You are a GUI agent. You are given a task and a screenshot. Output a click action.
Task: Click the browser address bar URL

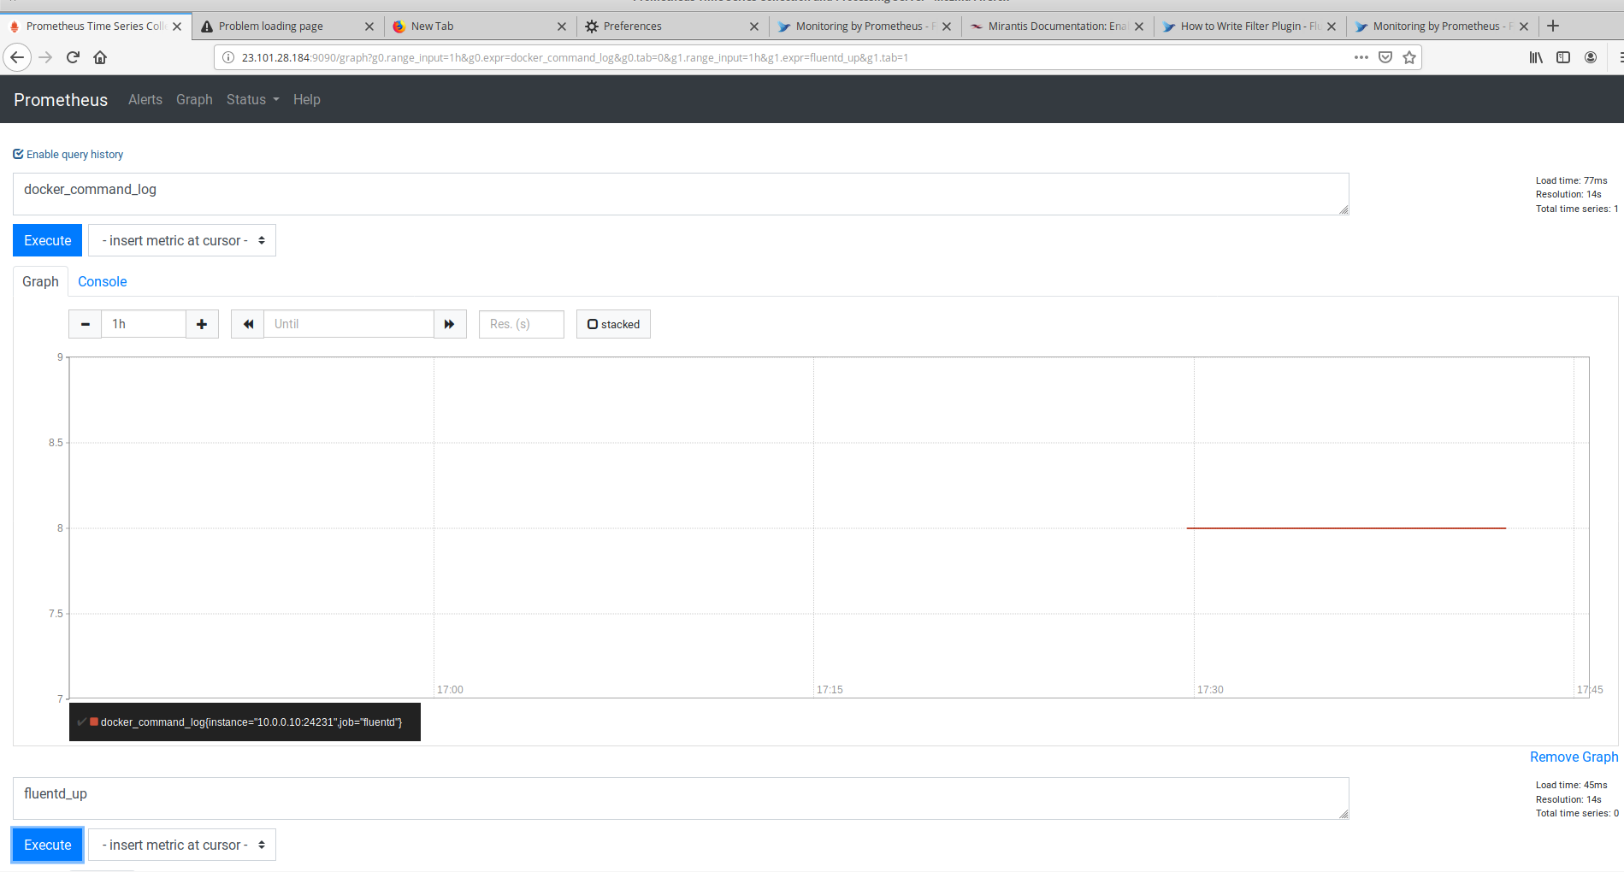(x=575, y=57)
